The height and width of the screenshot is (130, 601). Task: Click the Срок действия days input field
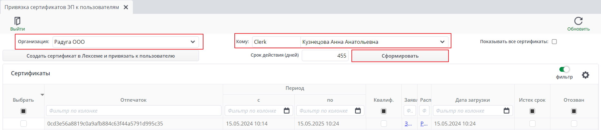tap(325, 56)
